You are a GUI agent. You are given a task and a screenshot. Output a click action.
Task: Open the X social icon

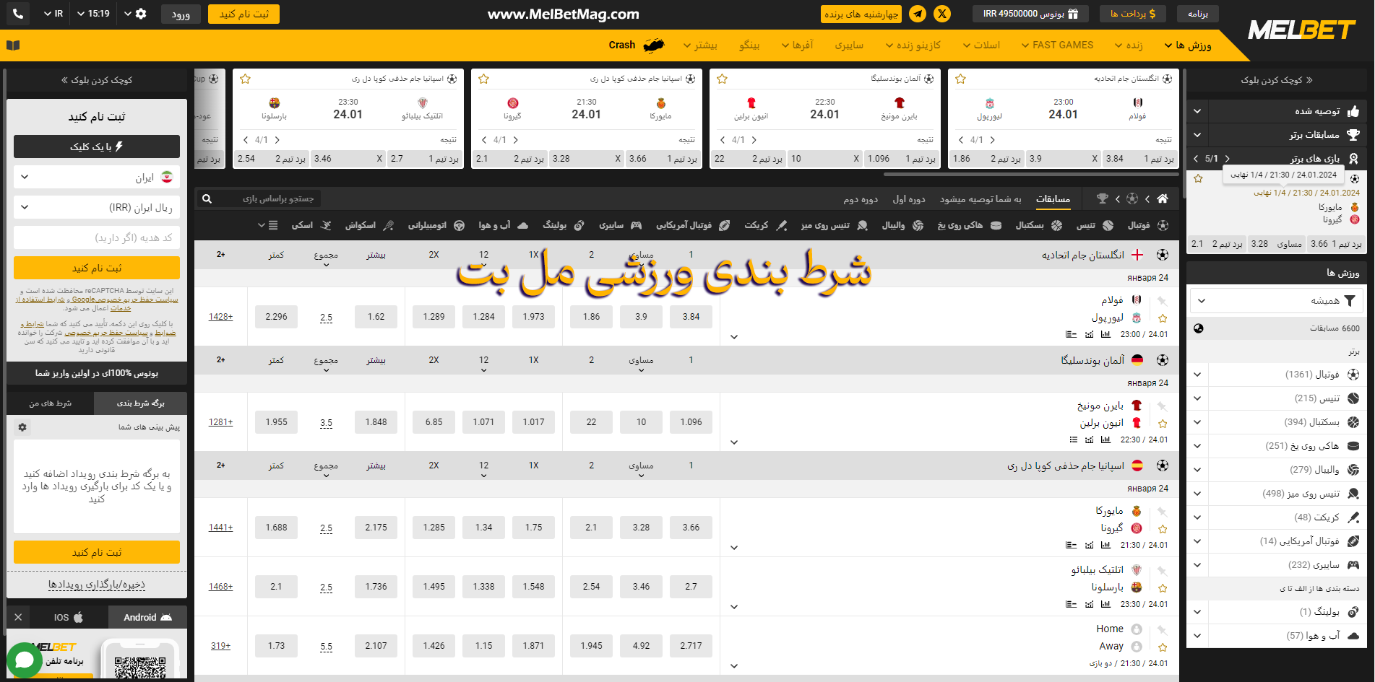[x=942, y=14]
